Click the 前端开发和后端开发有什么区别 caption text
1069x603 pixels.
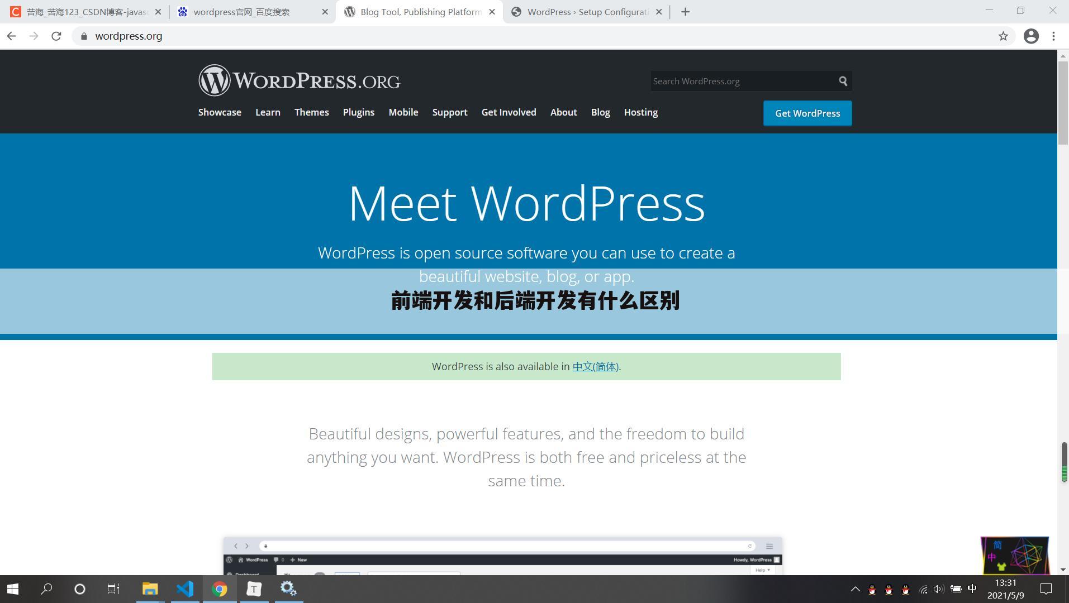(x=535, y=300)
